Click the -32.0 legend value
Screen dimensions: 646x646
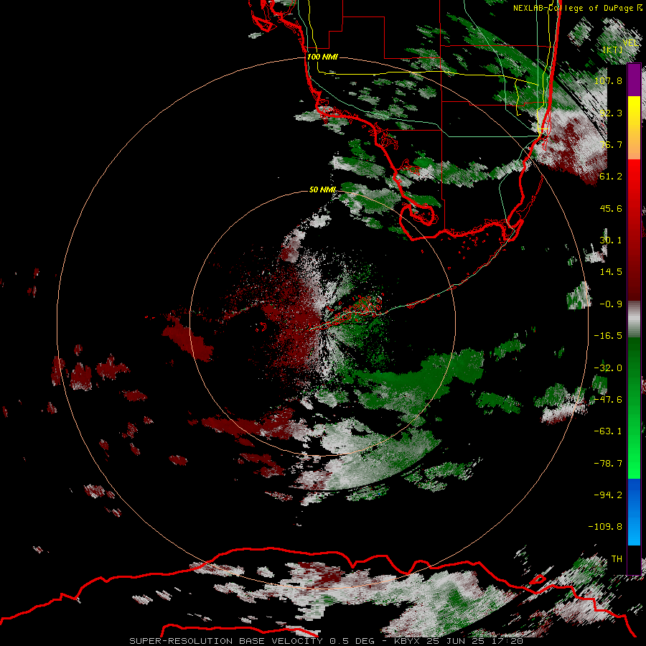tap(608, 368)
